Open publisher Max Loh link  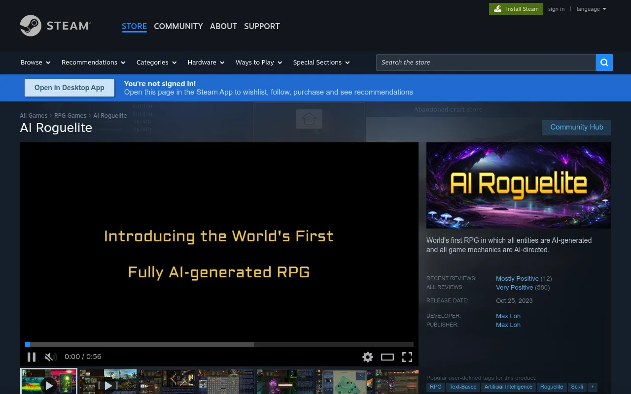coord(508,325)
